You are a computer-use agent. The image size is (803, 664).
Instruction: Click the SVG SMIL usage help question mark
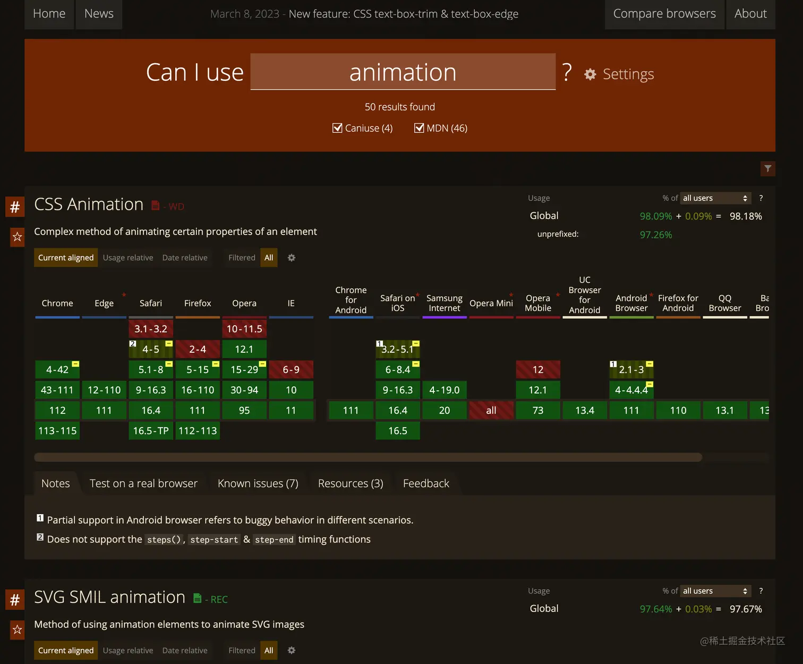[761, 591]
